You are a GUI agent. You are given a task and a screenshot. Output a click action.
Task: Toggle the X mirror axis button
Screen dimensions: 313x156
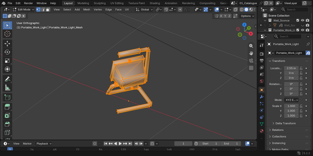[221, 16]
